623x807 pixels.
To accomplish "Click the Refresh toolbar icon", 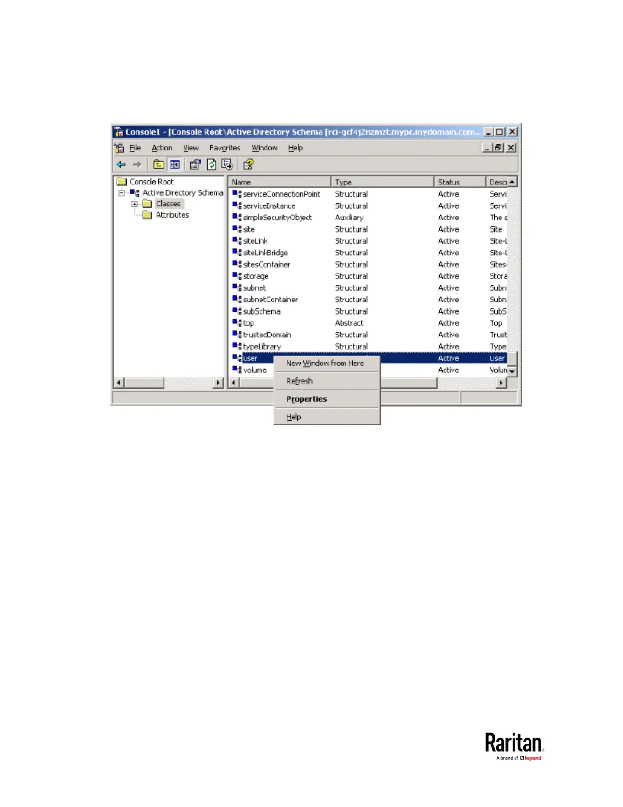I will 212,165.
